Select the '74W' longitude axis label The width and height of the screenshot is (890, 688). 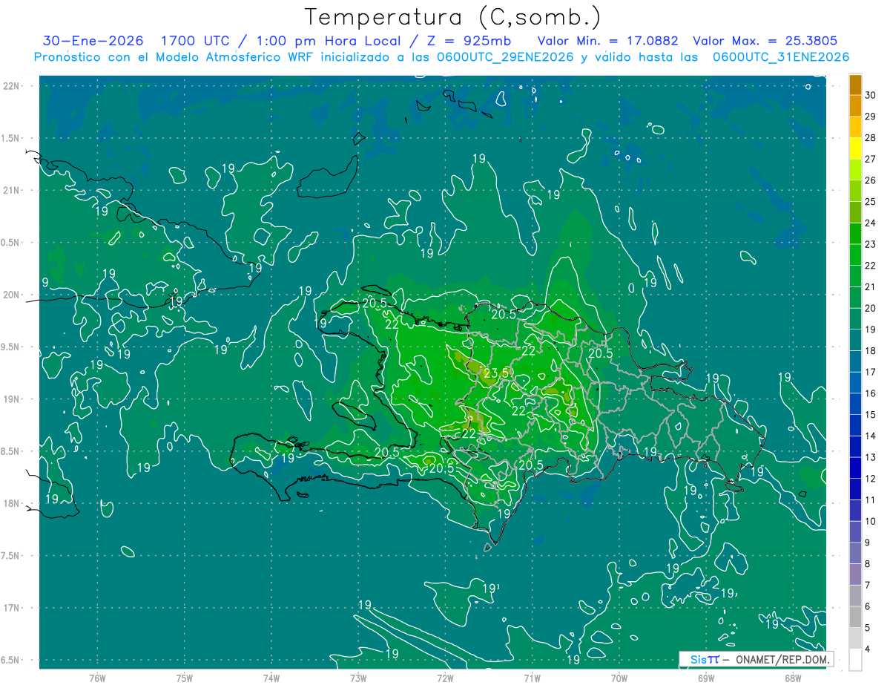pos(271,678)
